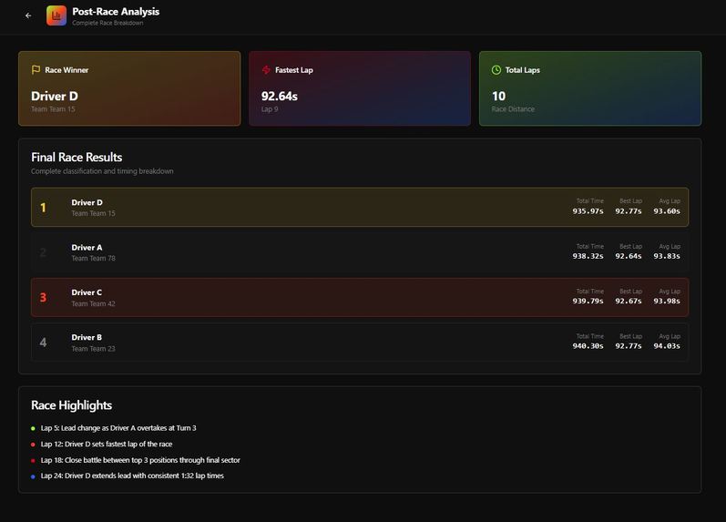Select the Driver A result row name
Screen dimensions: 726x522
tap(87, 248)
